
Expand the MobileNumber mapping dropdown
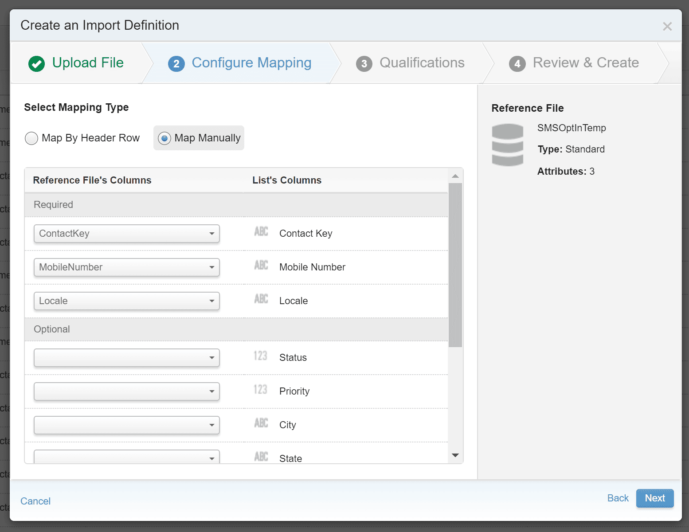click(x=126, y=267)
